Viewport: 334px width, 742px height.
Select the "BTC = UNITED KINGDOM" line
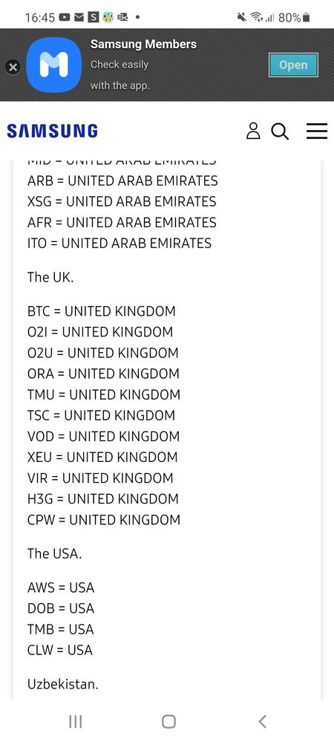(101, 311)
